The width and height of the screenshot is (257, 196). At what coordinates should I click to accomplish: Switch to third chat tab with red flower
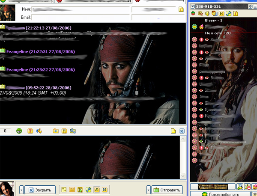pyautogui.click(x=159, y=1)
